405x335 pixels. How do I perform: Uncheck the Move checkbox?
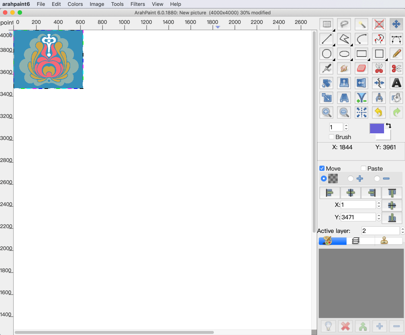(322, 168)
